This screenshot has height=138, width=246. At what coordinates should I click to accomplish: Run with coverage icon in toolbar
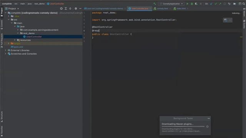[196, 4]
